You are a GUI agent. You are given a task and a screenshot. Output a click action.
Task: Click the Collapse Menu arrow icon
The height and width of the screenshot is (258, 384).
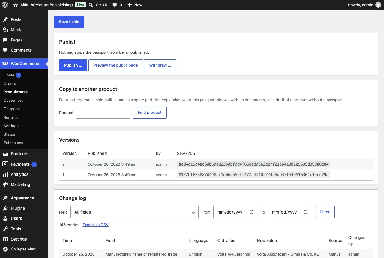click(x=5, y=249)
